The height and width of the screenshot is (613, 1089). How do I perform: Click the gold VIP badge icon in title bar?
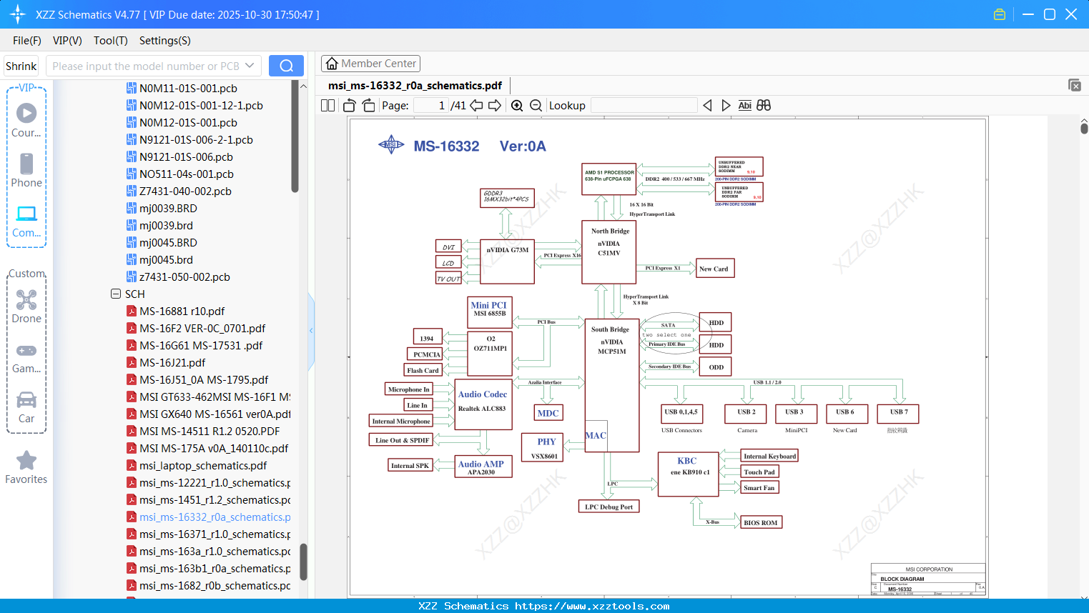point(1000,14)
